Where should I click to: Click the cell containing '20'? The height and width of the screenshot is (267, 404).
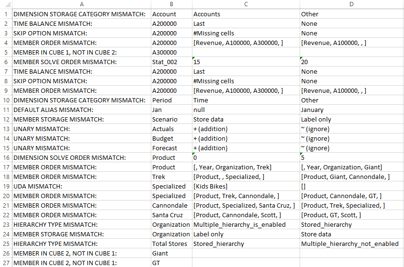352,62
